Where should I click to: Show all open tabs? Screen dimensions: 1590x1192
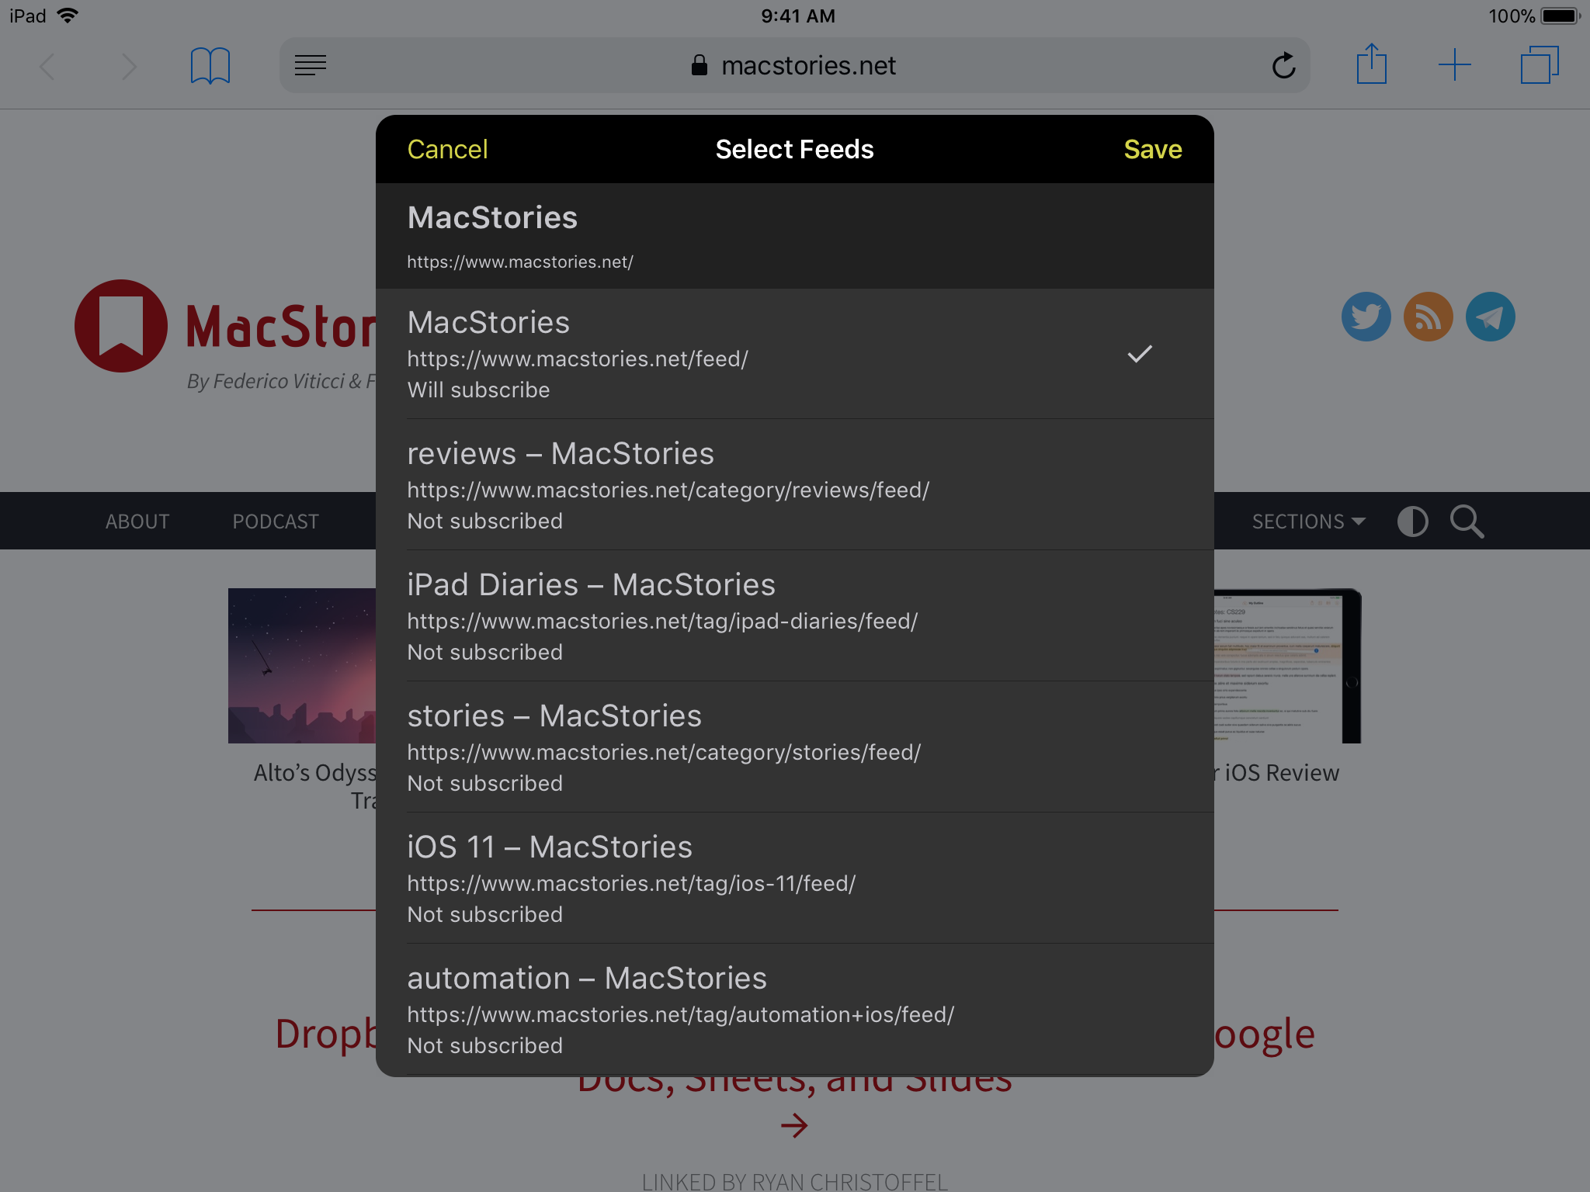point(1540,65)
